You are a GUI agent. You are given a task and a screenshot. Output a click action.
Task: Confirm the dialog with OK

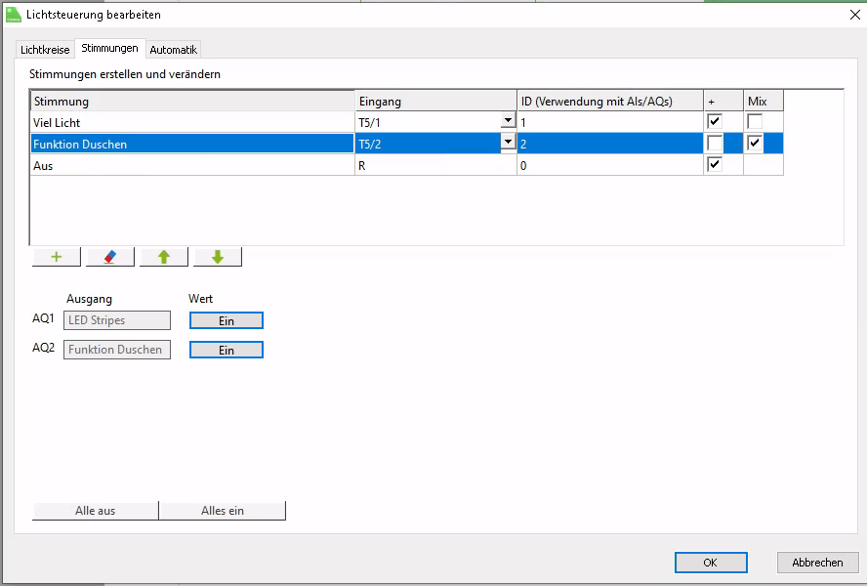pyautogui.click(x=711, y=563)
